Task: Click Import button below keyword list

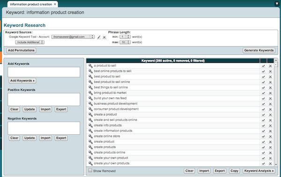Action: 204,171
